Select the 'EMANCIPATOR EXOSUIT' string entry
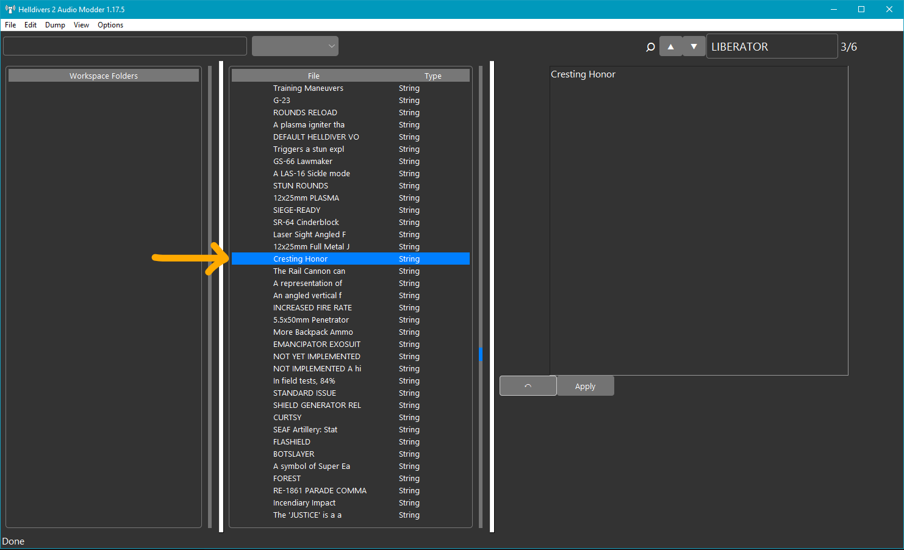Viewport: 904px width, 550px height. (x=317, y=345)
